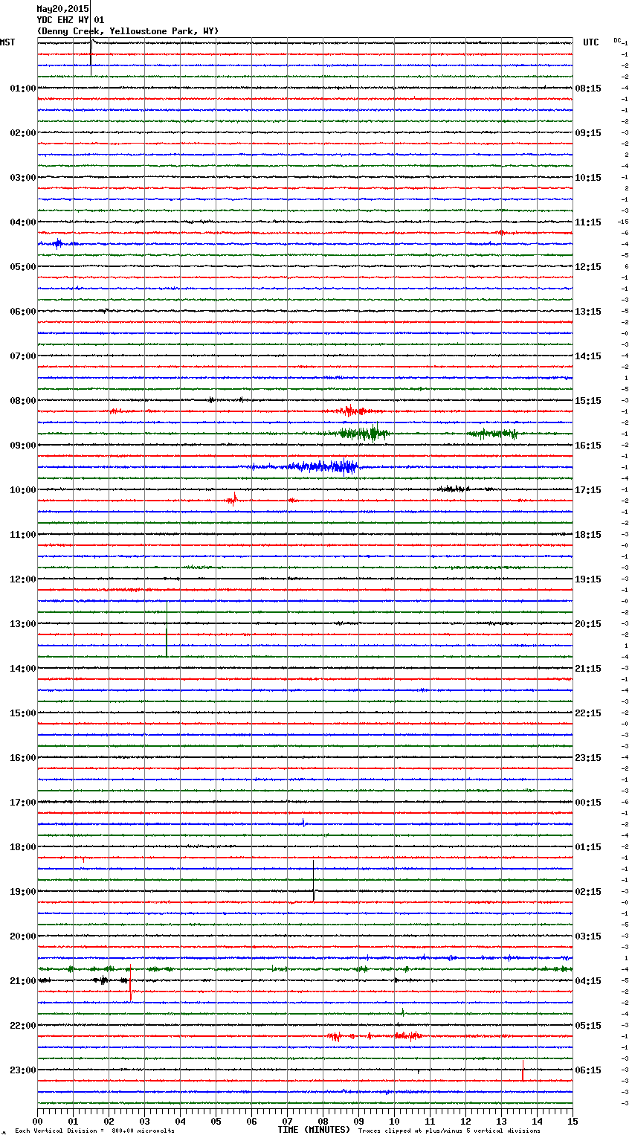Click the 19:15 UTC time label

(588, 579)
